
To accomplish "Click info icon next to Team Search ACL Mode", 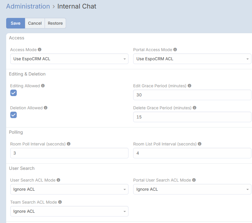I will (x=60, y=202).
